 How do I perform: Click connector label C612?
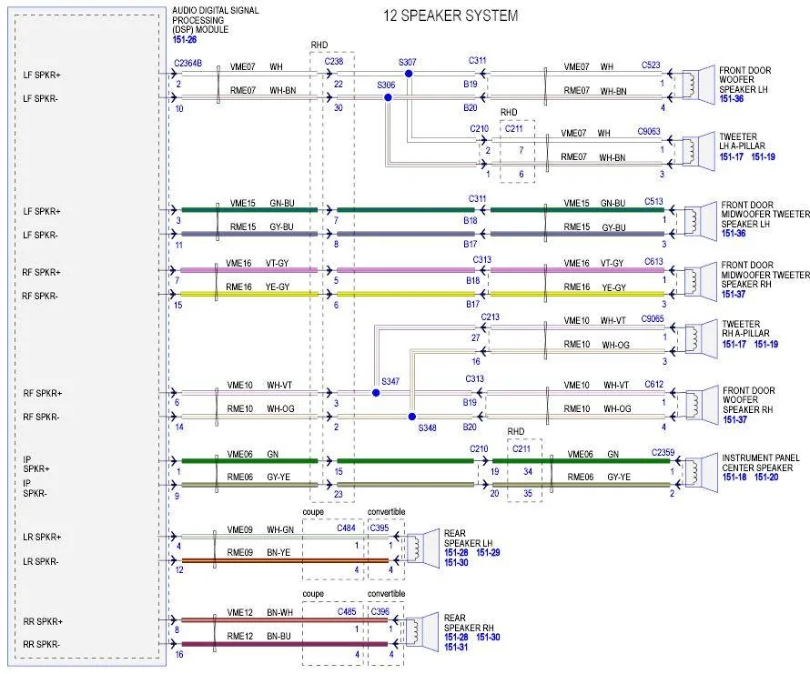(x=654, y=384)
